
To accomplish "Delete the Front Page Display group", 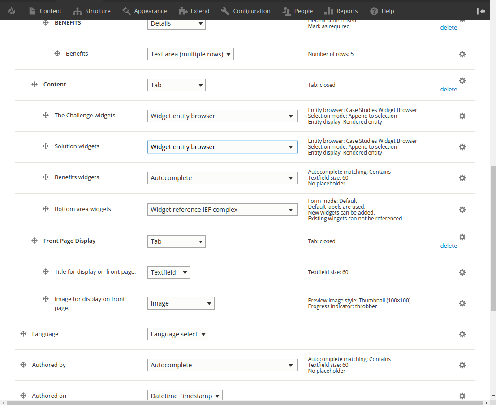I will [449, 246].
